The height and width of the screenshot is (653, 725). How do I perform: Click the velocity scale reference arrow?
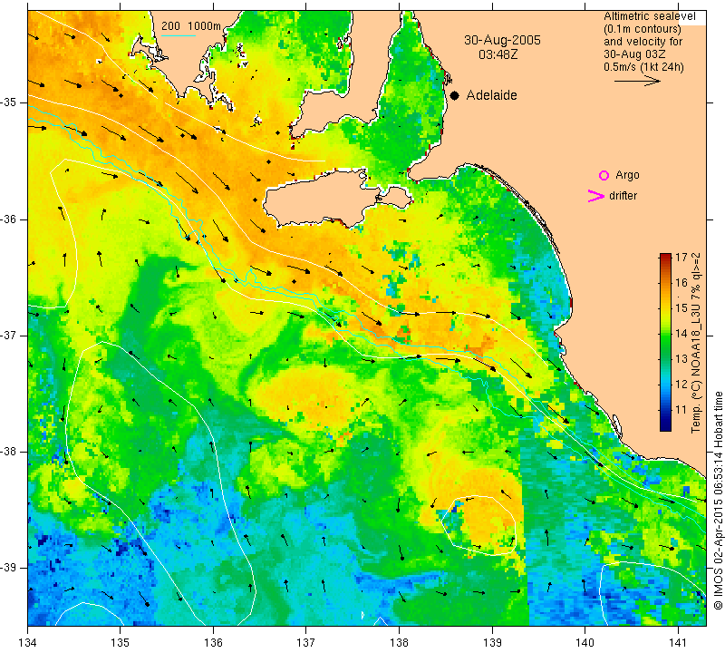click(x=637, y=81)
